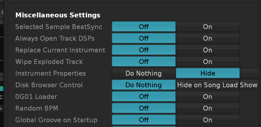Set Disk Browser Control to Do Nothing
This screenshot has width=261, height=127.
click(144, 85)
